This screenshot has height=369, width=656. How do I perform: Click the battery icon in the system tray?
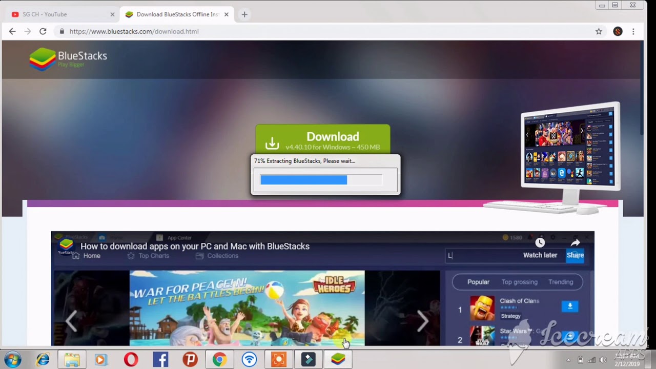tap(580, 360)
